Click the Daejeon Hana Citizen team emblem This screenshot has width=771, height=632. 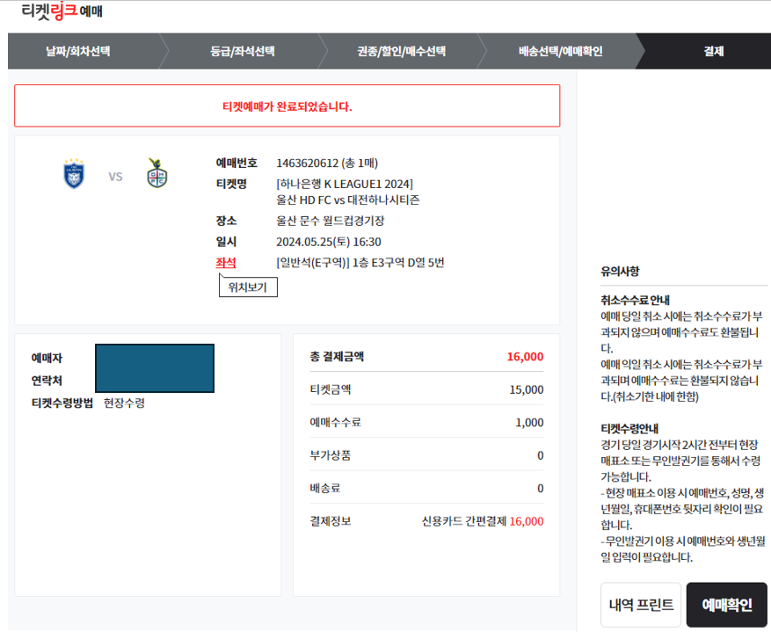[x=157, y=173]
